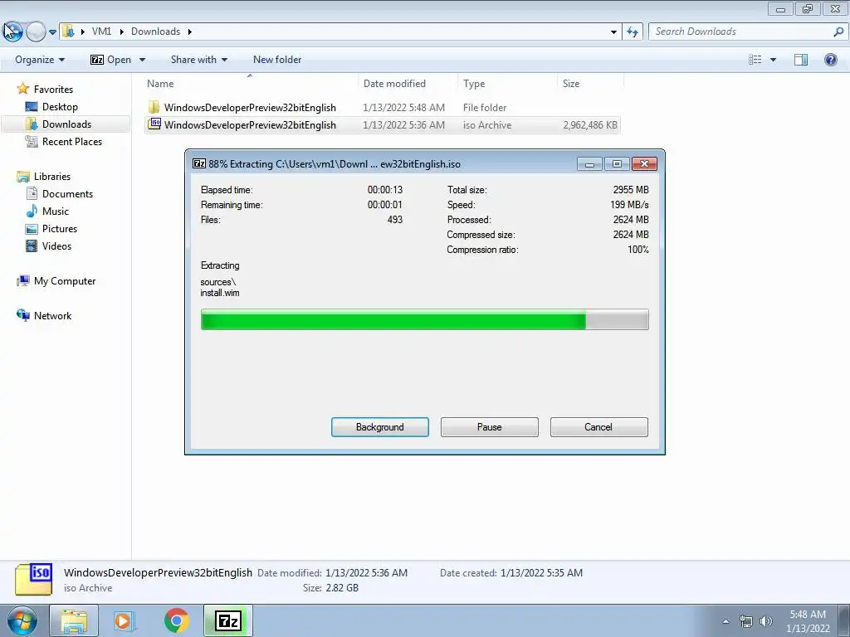Click the Refresh button beside address bar
This screenshot has width=850, height=637.
point(632,32)
